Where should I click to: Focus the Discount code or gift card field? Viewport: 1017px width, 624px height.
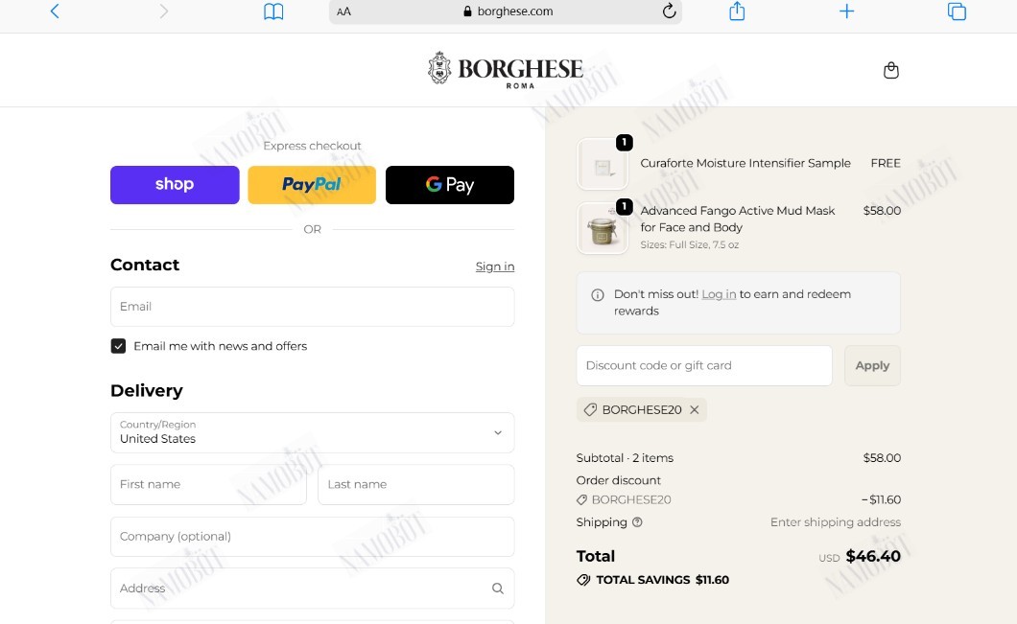[x=703, y=365]
